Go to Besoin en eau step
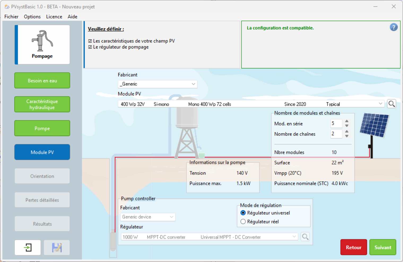Screen dimensions: 403x262 tap(42, 80)
